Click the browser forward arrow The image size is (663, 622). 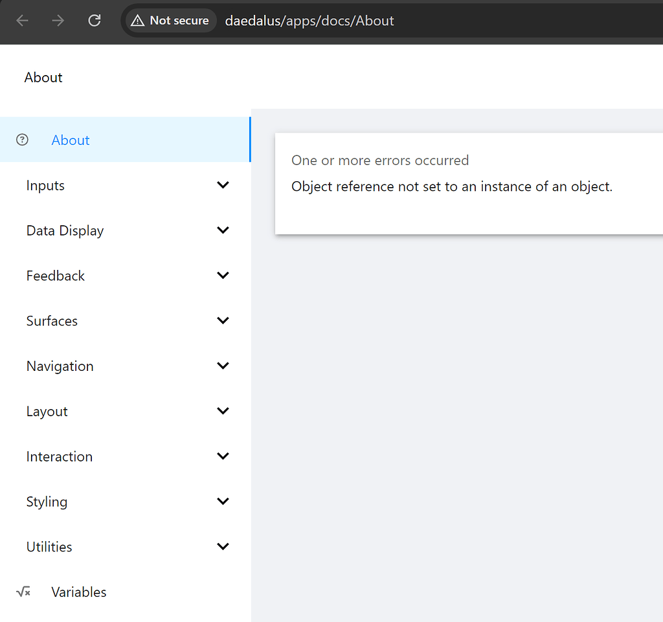58,21
